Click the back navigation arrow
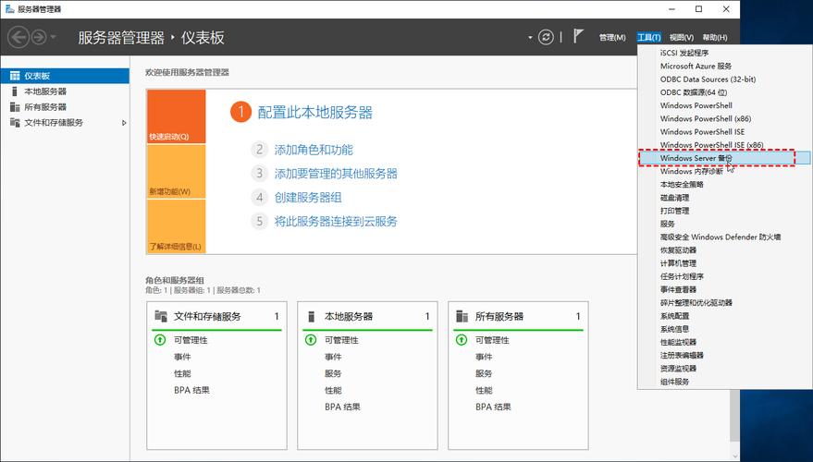Image resolution: width=813 pixels, height=462 pixels. click(x=18, y=37)
